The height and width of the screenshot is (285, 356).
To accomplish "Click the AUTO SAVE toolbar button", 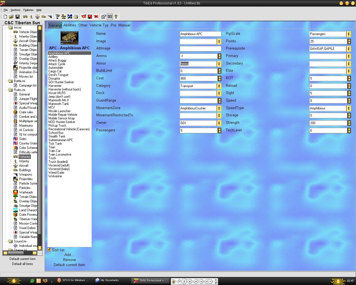I will coord(110,17).
